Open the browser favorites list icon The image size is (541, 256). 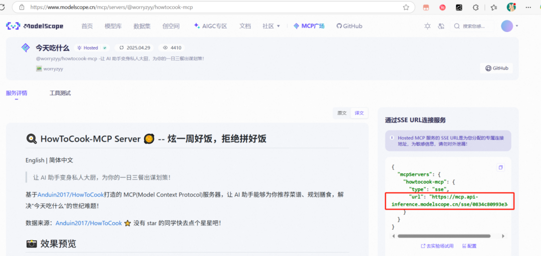494,7
